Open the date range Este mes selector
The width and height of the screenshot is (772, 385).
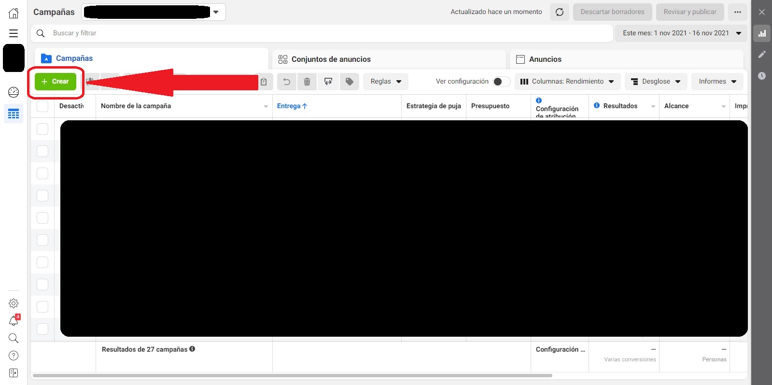[681, 33]
